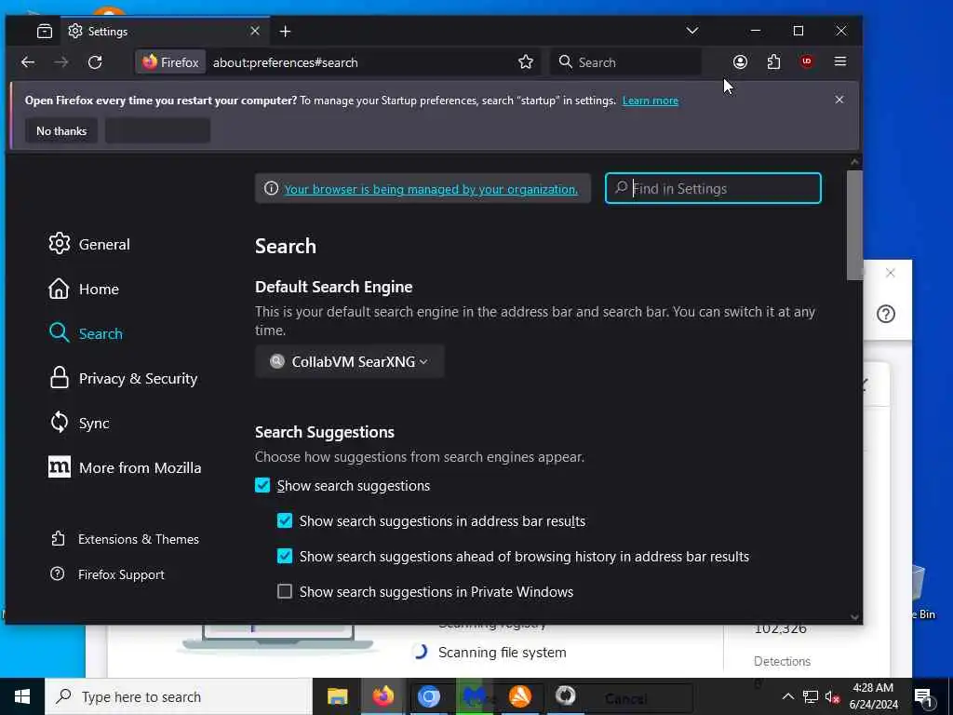
Task: Click the scrollbar up arrow
Action: (x=854, y=162)
